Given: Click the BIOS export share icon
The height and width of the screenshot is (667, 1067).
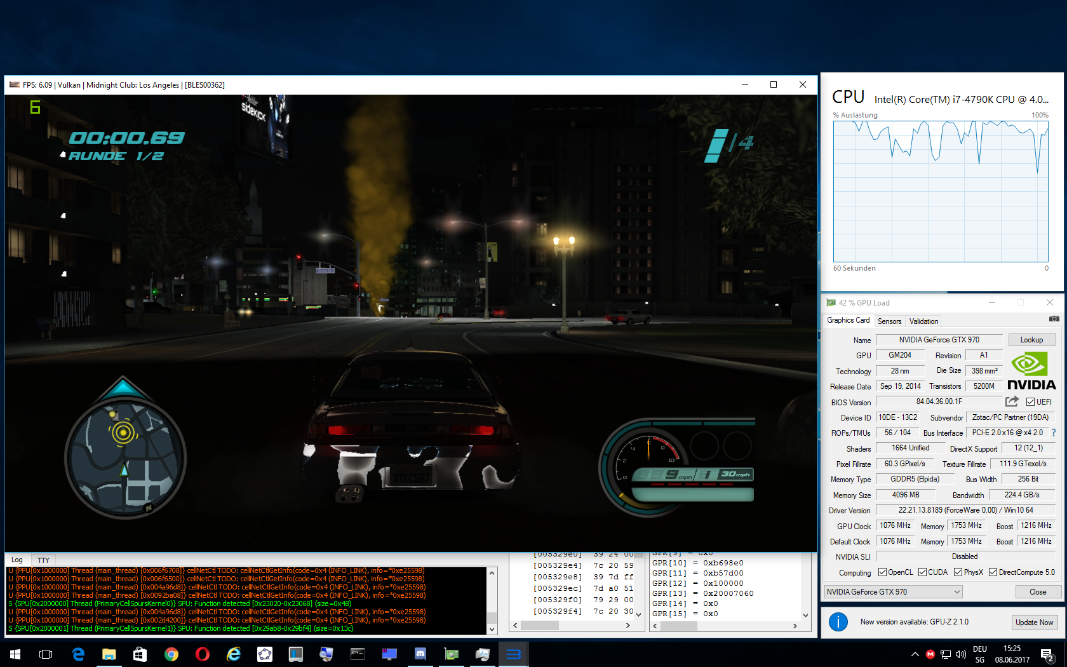Looking at the screenshot, I should pyautogui.click(x=1012, y=401).
